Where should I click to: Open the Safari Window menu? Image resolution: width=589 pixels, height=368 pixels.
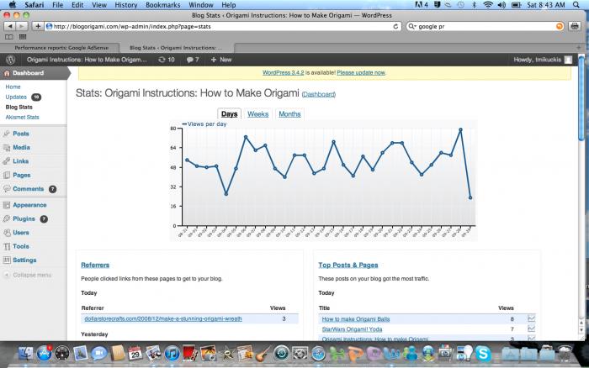pos(200,5)
